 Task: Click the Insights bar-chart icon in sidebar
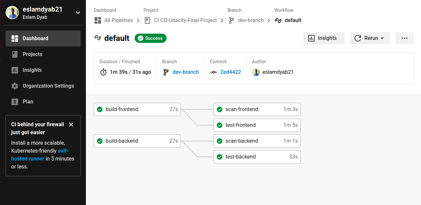coord(15,70)
